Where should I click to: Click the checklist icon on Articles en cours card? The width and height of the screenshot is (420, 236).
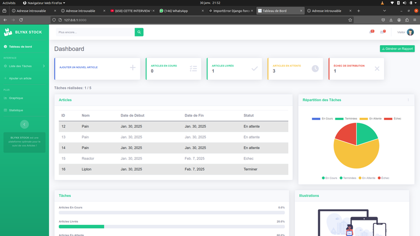193,69
